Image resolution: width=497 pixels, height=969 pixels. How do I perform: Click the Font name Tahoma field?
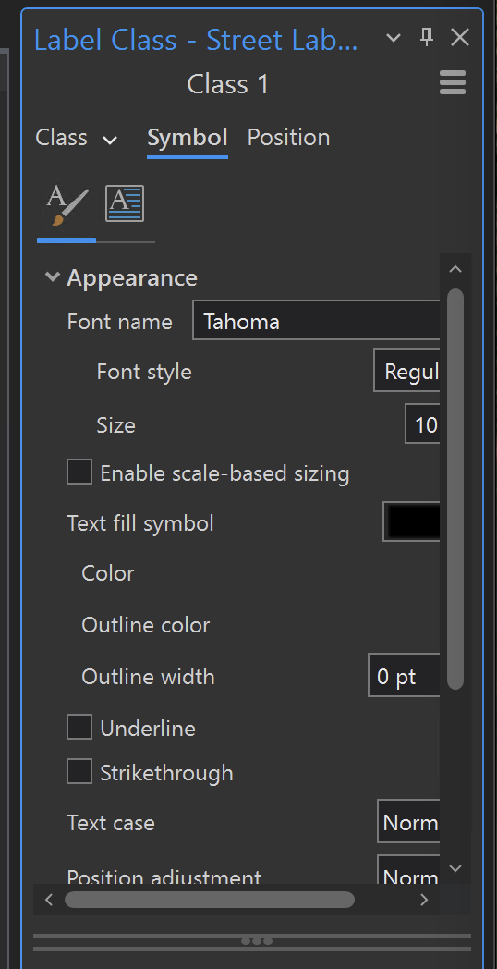pyautogui.click(x=316, y=320)
